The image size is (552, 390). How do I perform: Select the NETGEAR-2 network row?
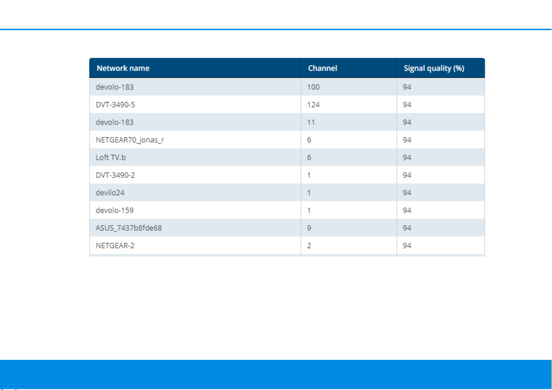coord(287,246)
